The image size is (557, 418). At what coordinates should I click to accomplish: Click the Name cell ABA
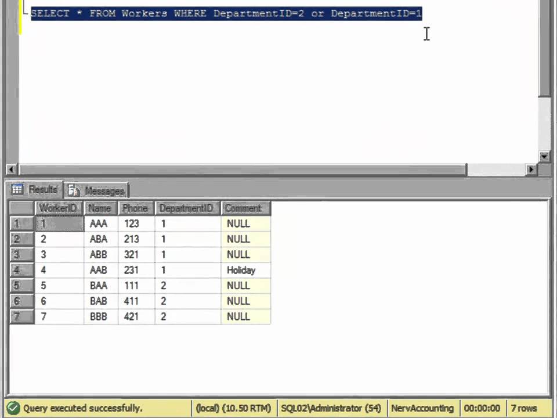[101, 239]
